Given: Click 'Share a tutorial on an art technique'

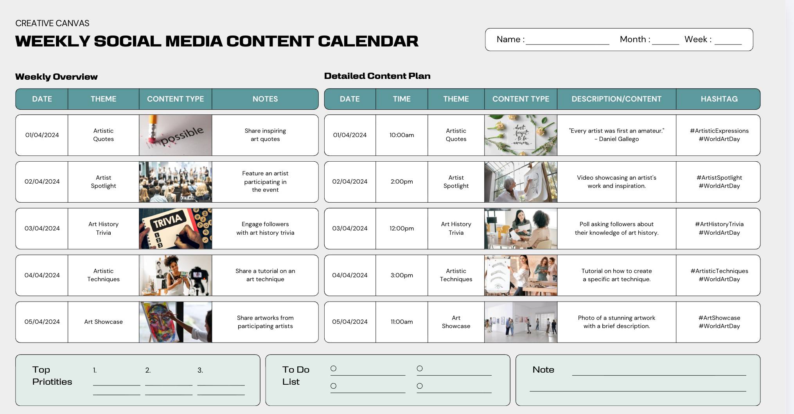Looking at the screenshot, I should click(x=265, y=275).
